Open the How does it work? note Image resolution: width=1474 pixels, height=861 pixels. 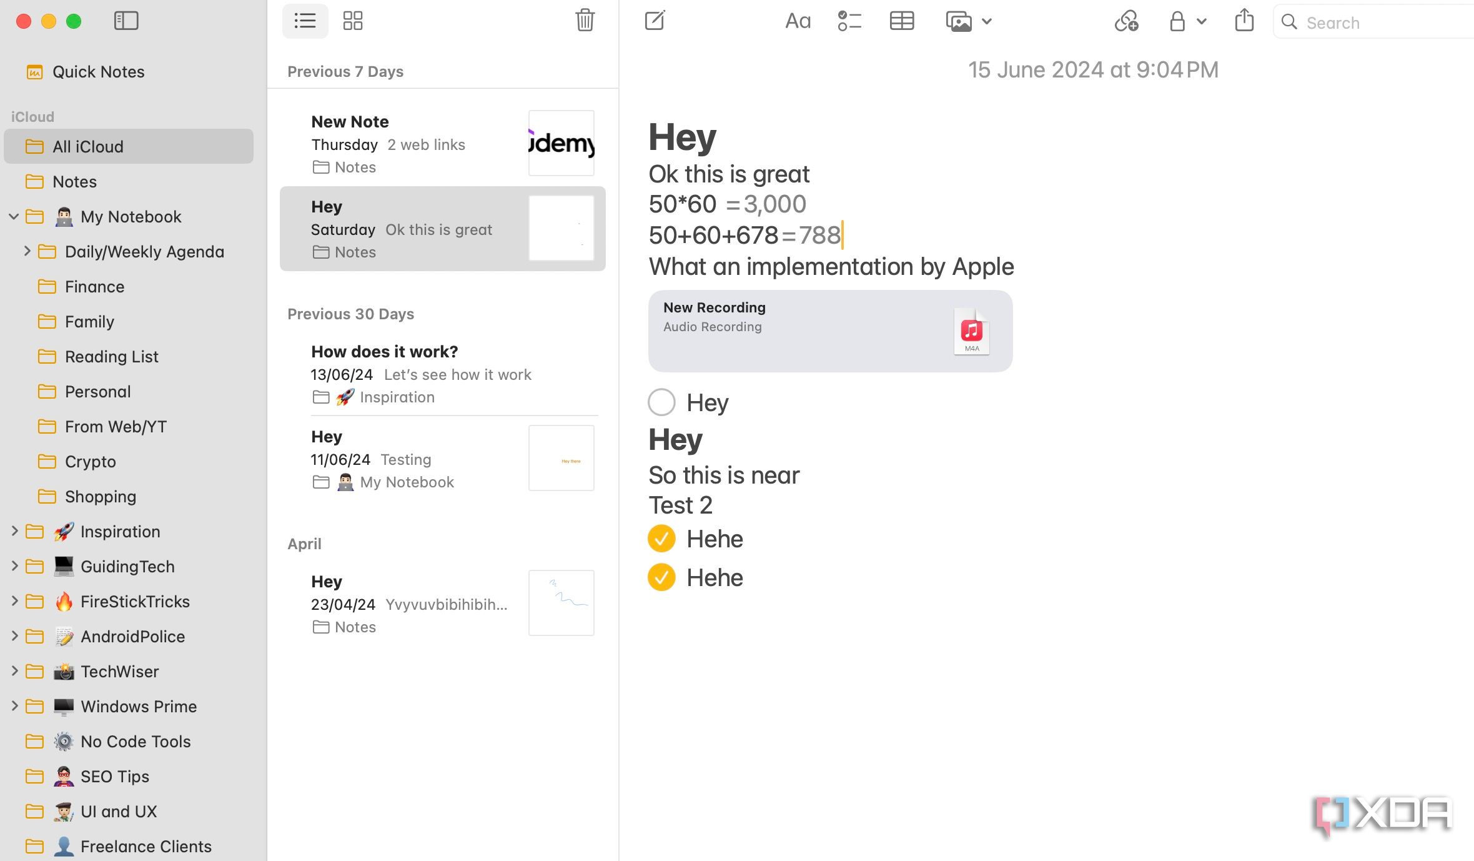pyautogui.click(x=443, y=374)
